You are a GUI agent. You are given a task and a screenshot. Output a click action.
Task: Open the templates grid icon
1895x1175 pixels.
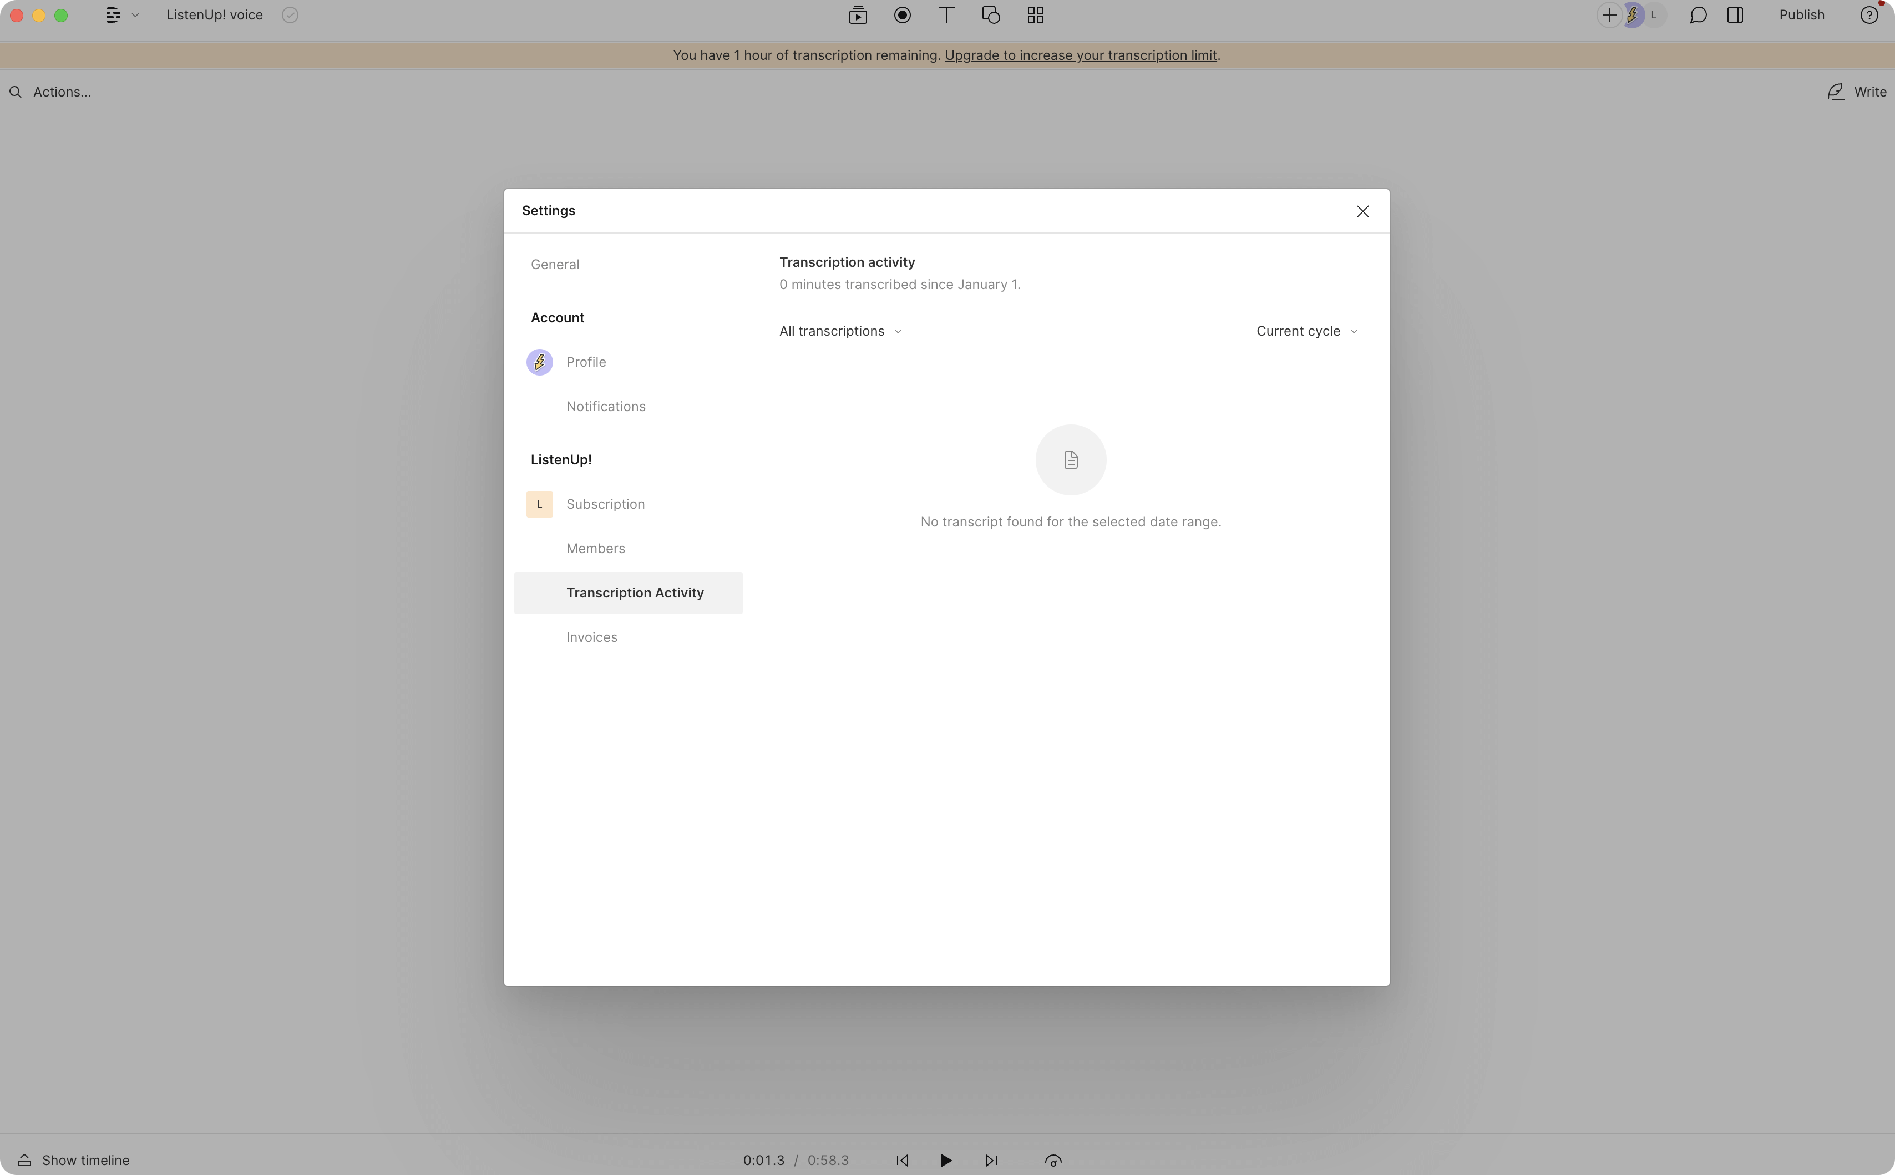[1036, 15]
